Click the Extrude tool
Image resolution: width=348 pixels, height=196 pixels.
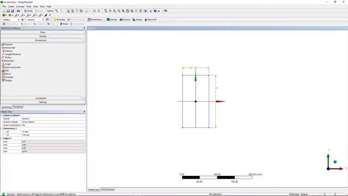point(112,20)
